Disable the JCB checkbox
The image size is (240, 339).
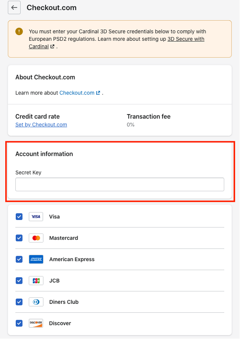pyautogui.click(x=19, y=280)
